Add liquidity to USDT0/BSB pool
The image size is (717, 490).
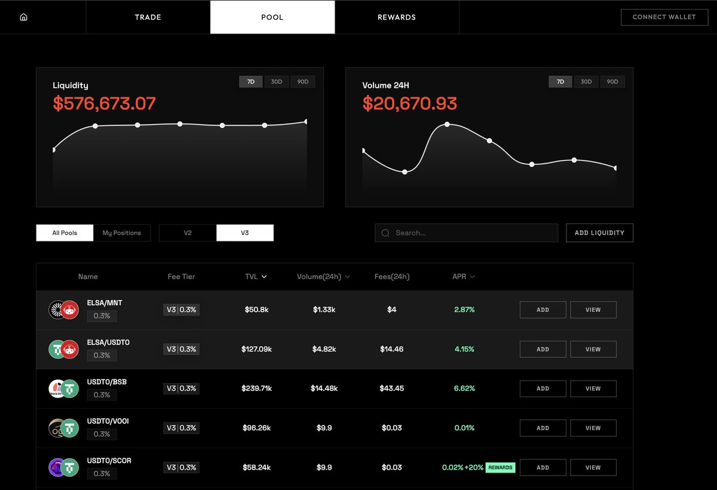[543, 388]
